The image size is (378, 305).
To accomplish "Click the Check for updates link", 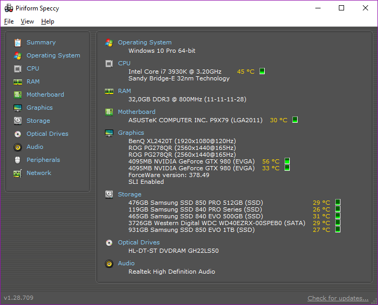I will click(338, 298).
